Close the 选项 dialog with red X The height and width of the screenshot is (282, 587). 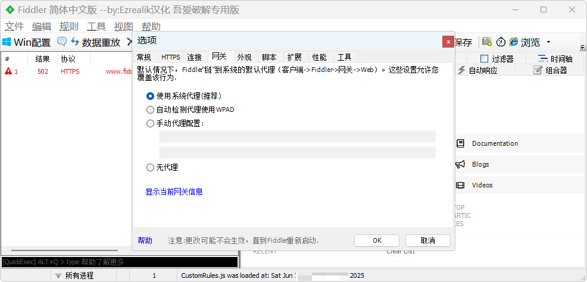click(448, 42)
